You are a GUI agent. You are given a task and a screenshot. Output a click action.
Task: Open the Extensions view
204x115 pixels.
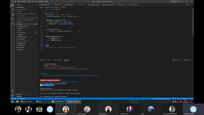12,24
